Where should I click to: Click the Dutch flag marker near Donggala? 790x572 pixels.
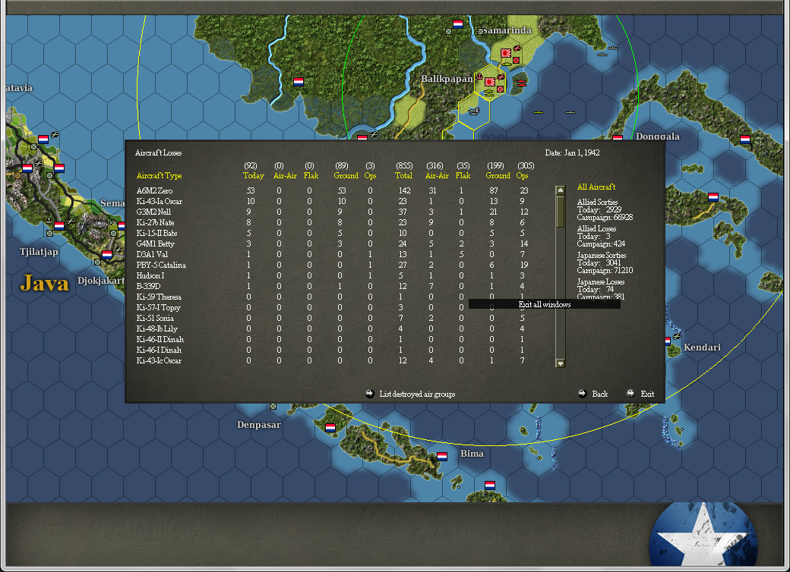pos(618,139)
